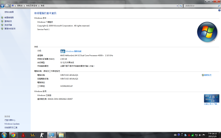Select 系統 breadcrumb at end of path
221x138 pixels.
pyautogui.click(x=42, y=6)
